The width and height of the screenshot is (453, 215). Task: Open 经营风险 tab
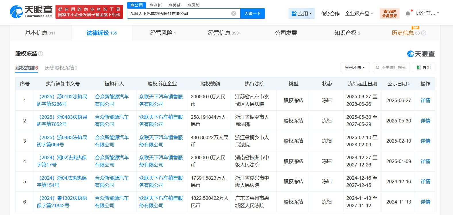(163, 33)
